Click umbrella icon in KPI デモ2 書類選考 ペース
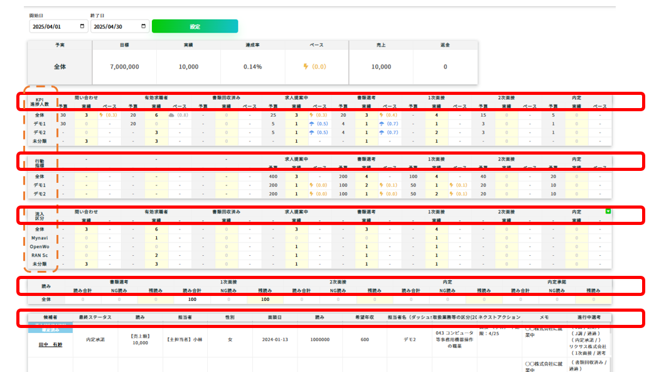Screen dimensions: 649x372 [x=382, y=133]
